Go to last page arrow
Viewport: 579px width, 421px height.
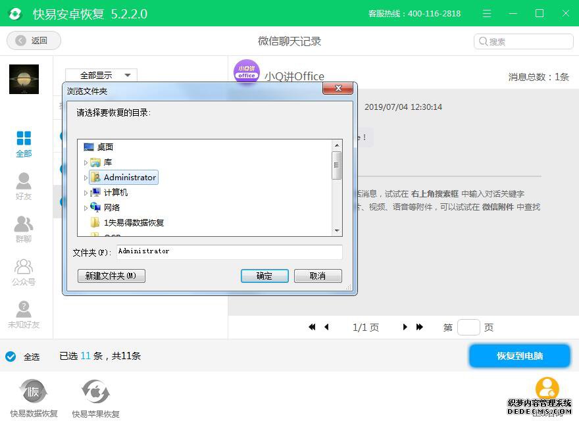click(x=420, y=327)
